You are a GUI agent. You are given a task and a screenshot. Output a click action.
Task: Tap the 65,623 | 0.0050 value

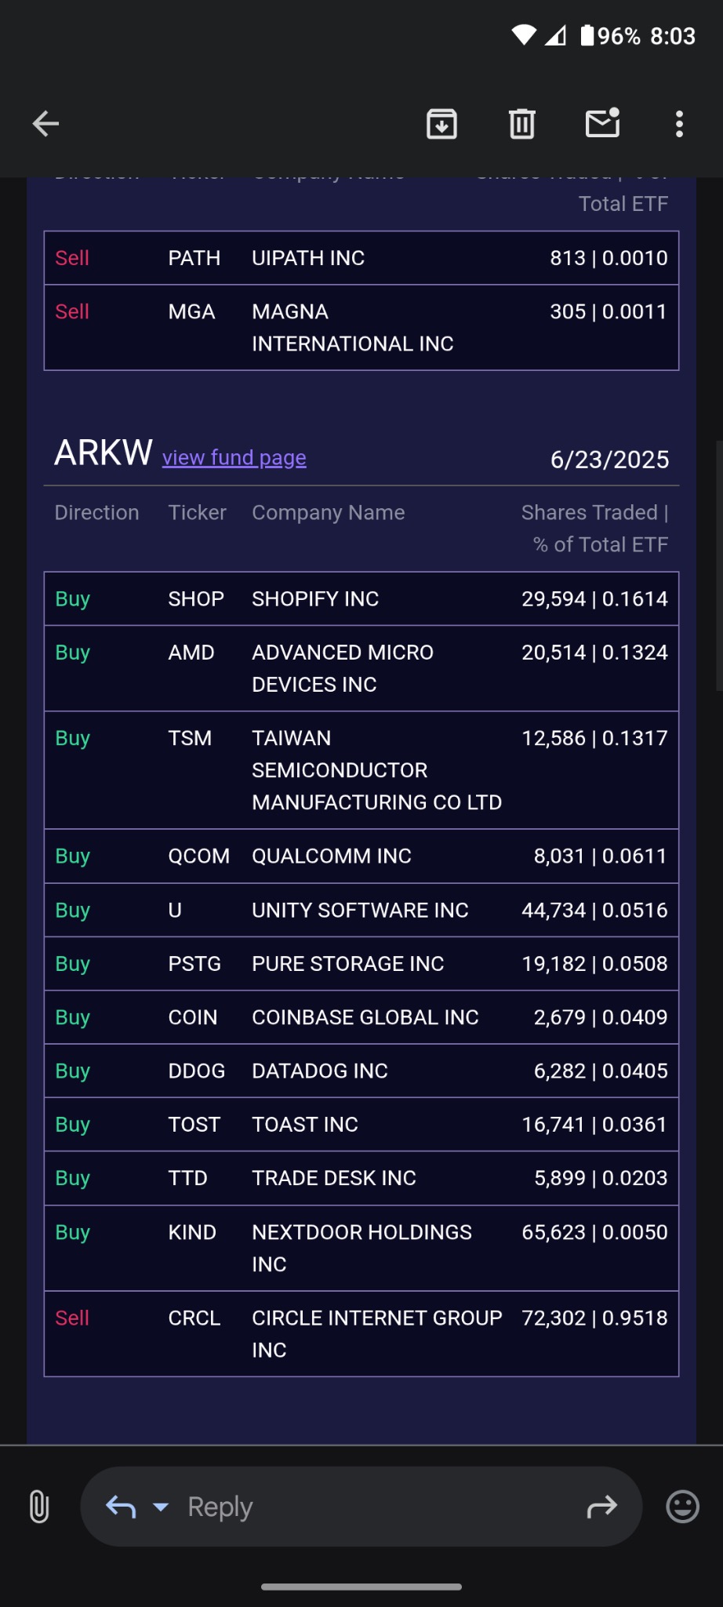tap(595, 1233)
